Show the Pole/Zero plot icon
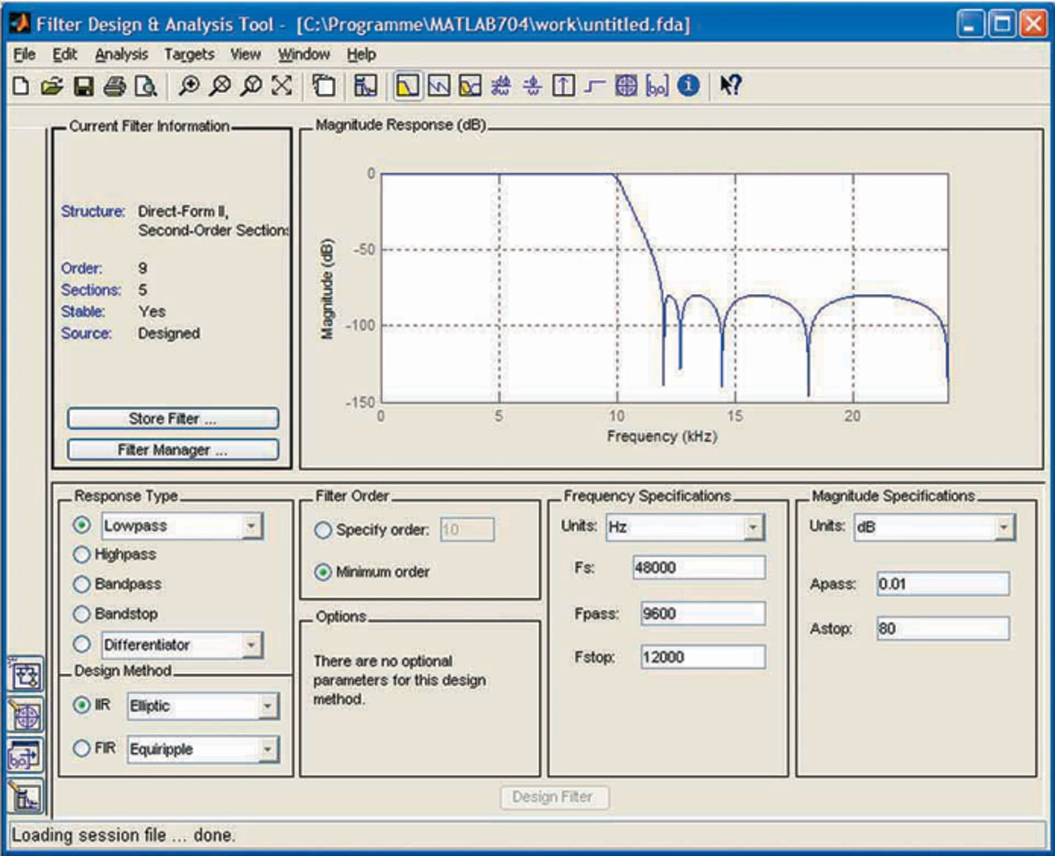 click(x=626, y=86)
